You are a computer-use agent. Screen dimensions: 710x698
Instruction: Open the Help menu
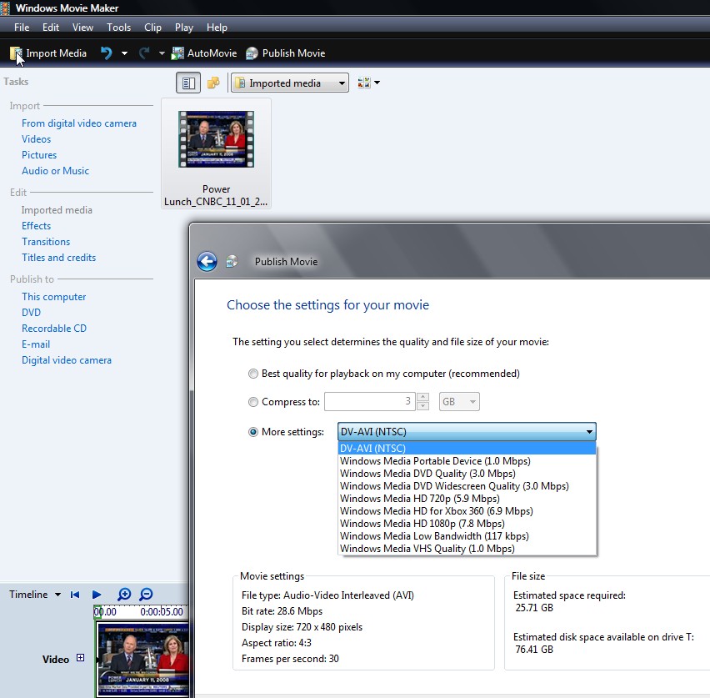pyautogui.click(x=217, y=28)
